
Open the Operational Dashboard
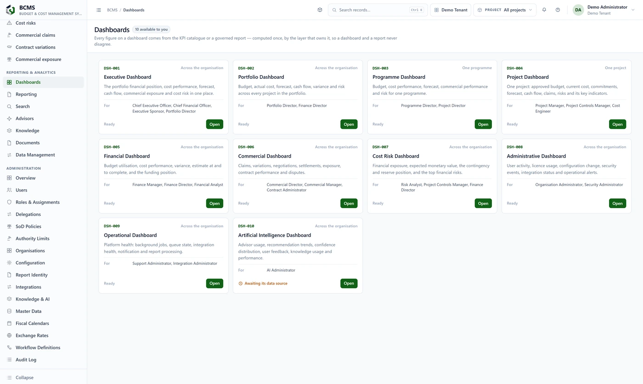click(214, 283)
